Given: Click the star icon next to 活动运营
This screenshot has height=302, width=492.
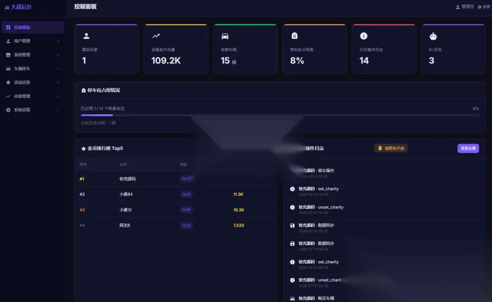Looking at the screenshot, I should click(x=8, y=83).
